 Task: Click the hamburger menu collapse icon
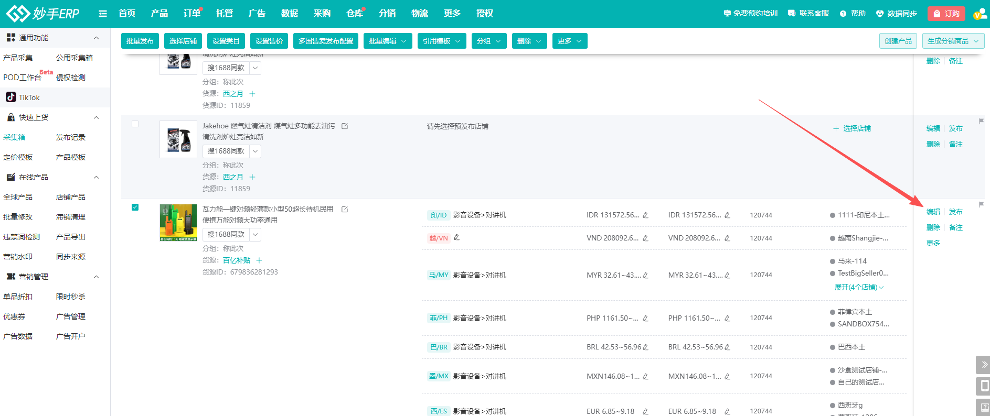103,14
